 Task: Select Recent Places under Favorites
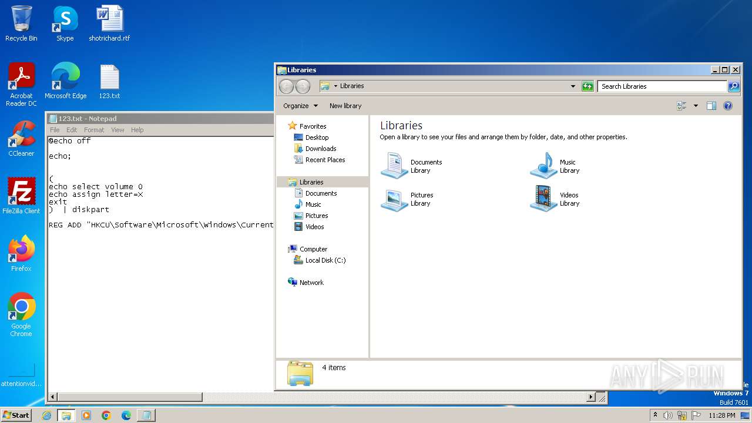click(x=325, y=160)
